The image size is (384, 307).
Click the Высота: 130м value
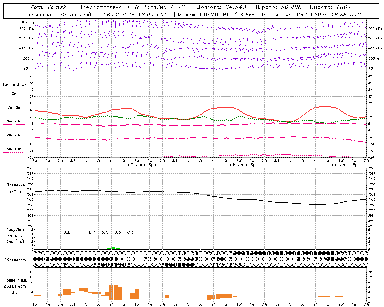click(330, 7)
